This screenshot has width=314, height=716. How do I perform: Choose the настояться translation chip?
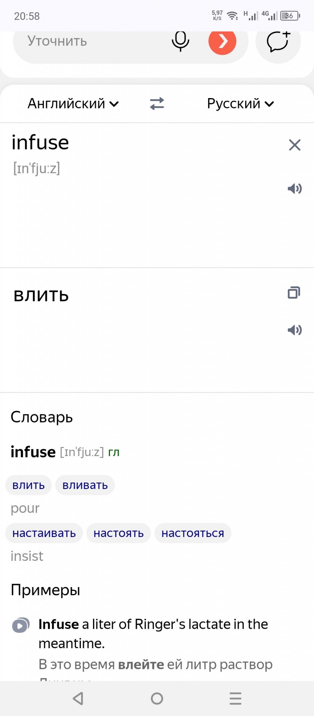pos(193,533)
